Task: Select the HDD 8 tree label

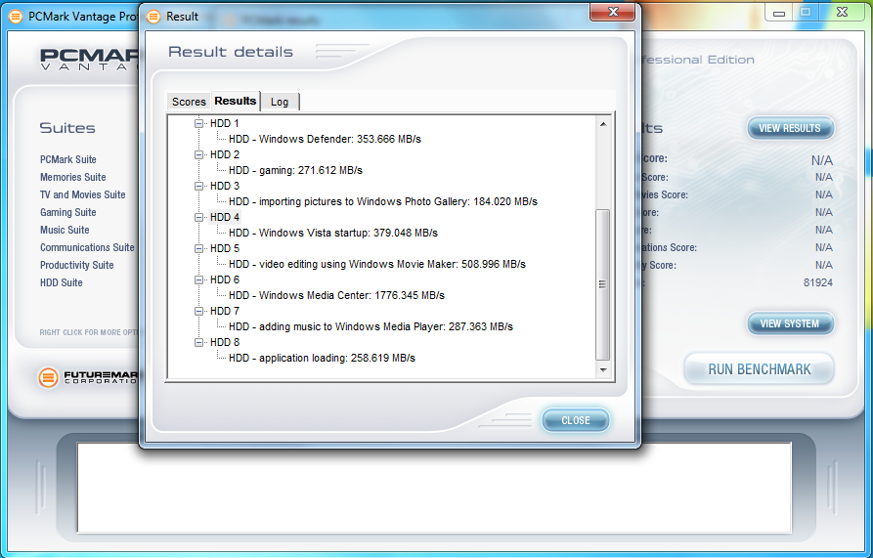Action: [x=225, y=342]
